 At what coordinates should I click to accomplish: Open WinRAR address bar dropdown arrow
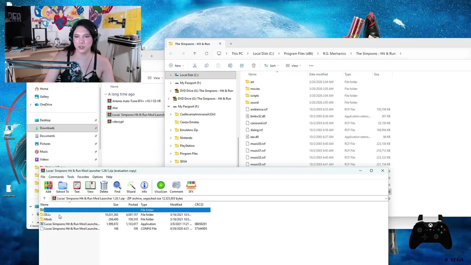pyautogui.click(x=386, y=198)
